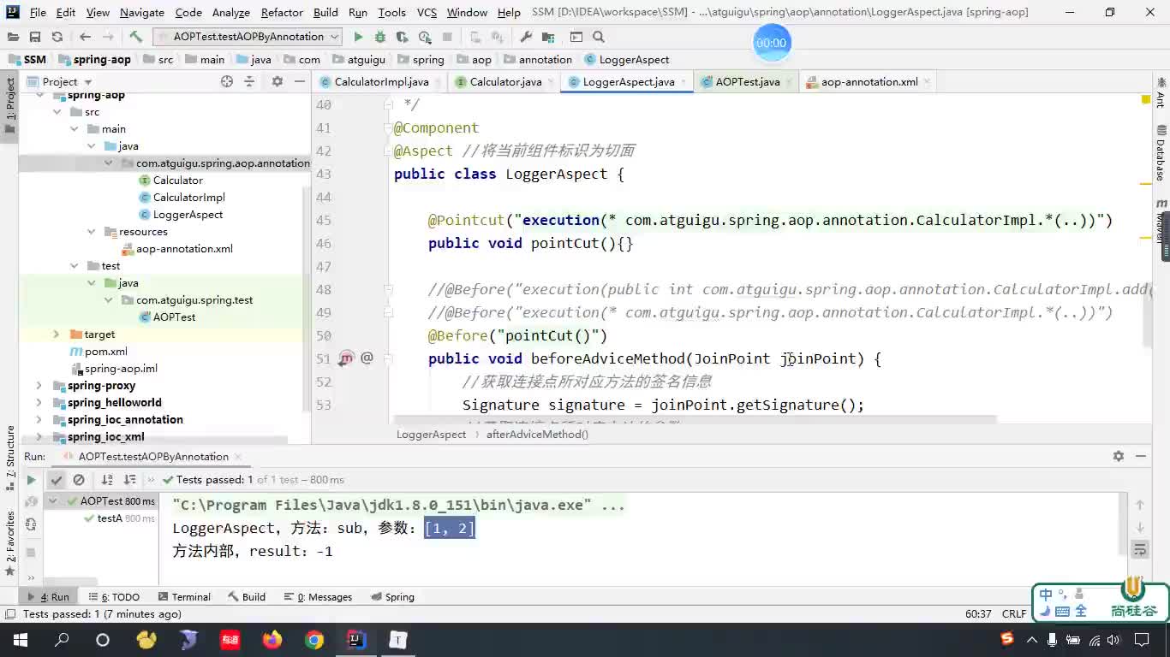Image resolution: width=1170 pixels, height=657 pixels.
Task: Collapse the AOPTest node in test results
Action: click(53, 501)
